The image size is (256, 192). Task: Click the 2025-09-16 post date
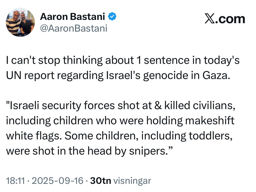pos(58,181)
